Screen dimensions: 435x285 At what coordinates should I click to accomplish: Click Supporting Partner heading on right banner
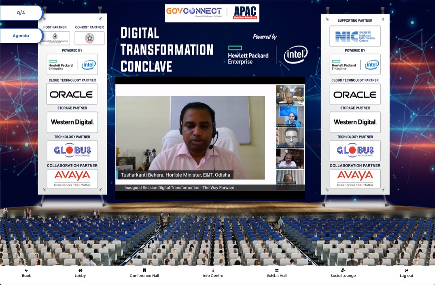355,21
